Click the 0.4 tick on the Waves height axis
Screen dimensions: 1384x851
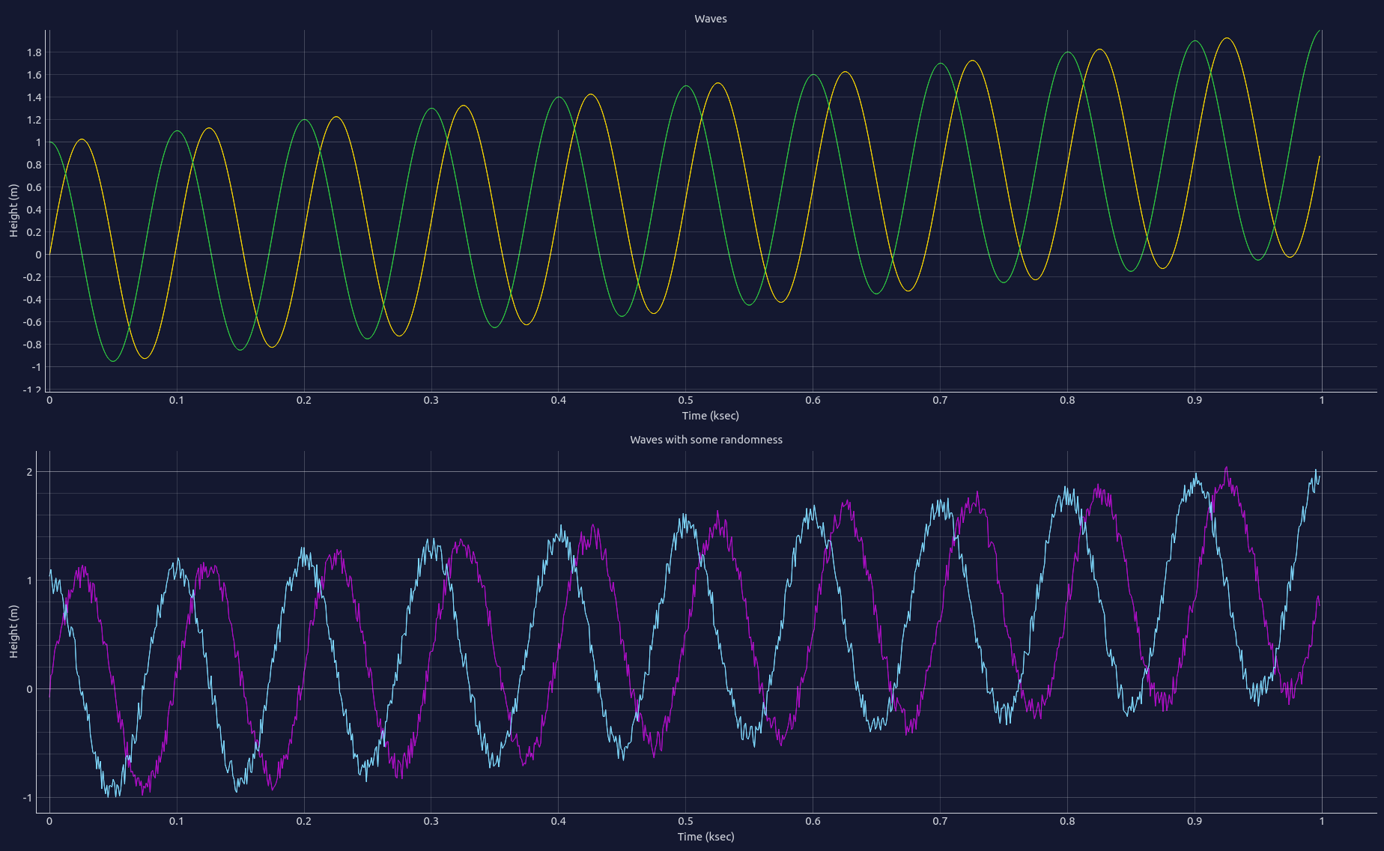(x=34, y=210)
